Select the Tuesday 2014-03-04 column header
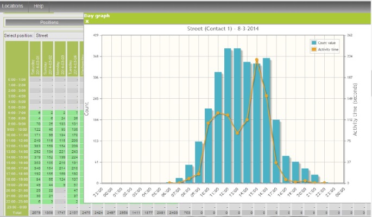Image resolution: width=372 pixels, height=217 pixels. point(73,60)
